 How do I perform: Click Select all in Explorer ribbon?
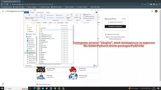pos(87,14)
